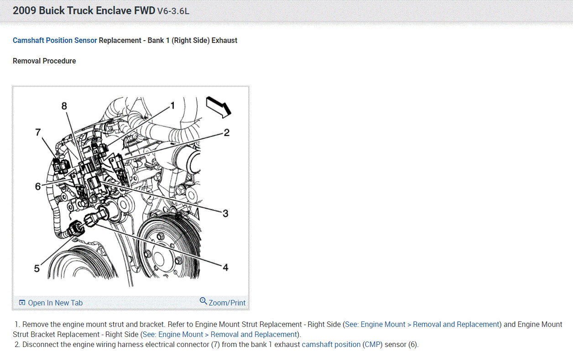This screenshot has width=573, height=363.
Task: Click callout number 5 in diagram
Action: point(37,269)
